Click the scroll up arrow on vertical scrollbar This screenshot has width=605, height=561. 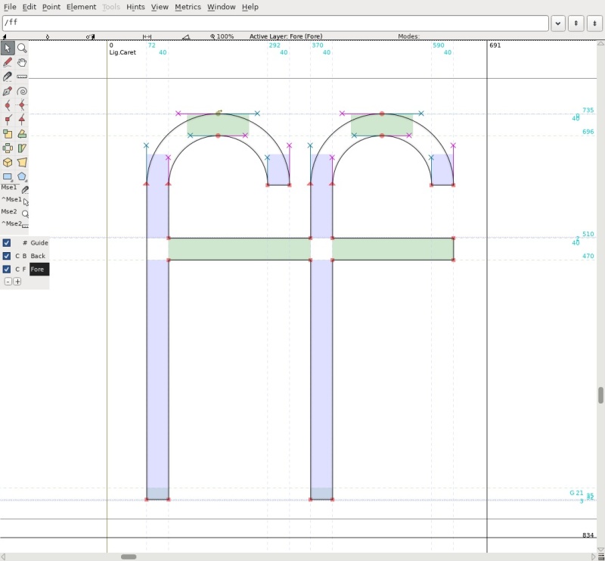tap(600, 43)
